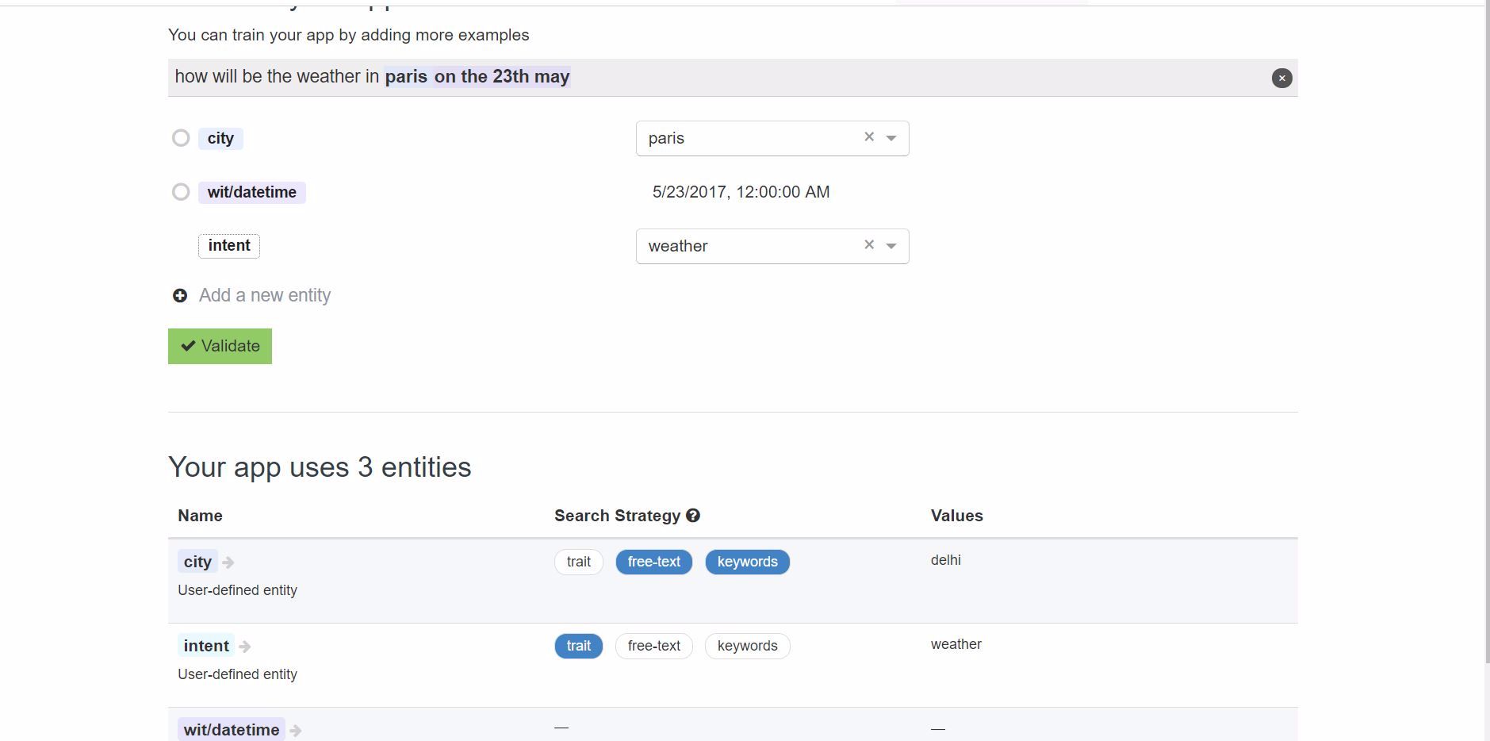This screenshot has width=1490, height=741.
Task: Select the wit/datetime radio button
Action: click(x=181, y=192)
